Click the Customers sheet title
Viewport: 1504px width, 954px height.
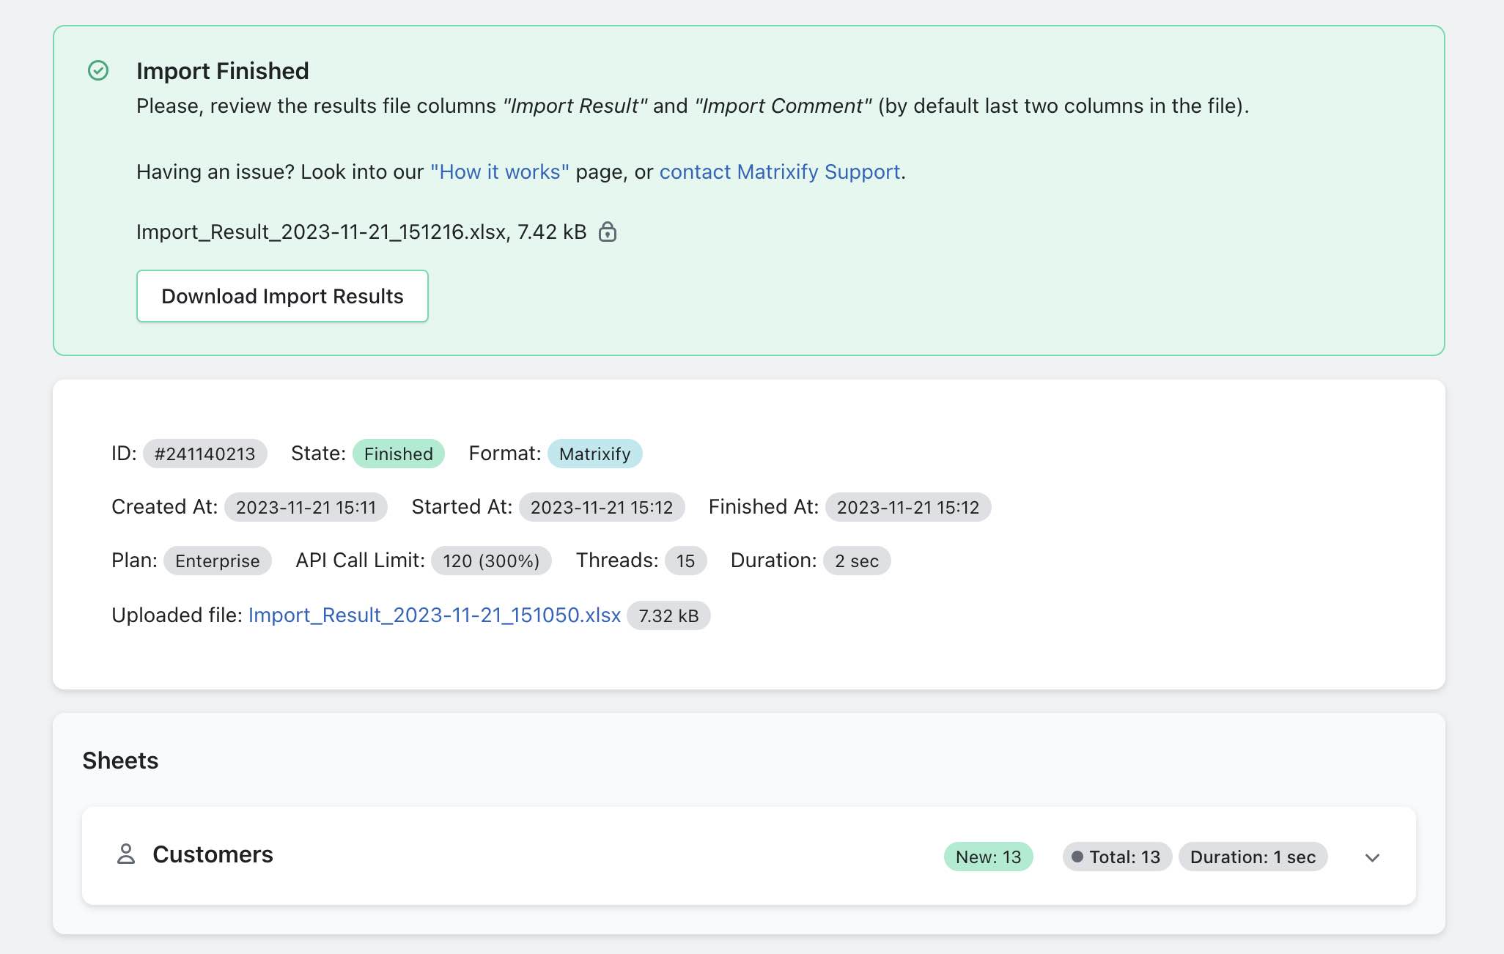click(213, 854)
